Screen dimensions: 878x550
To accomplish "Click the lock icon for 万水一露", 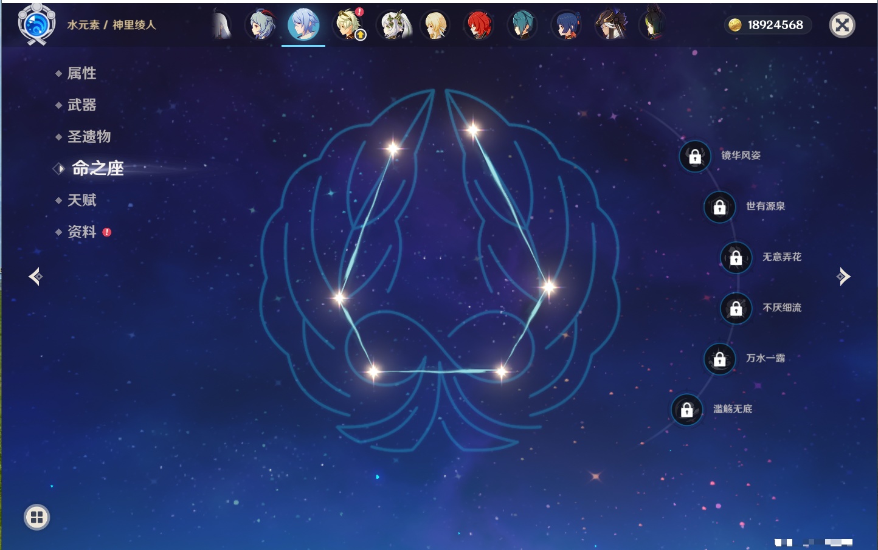I will tap(719, 359).
